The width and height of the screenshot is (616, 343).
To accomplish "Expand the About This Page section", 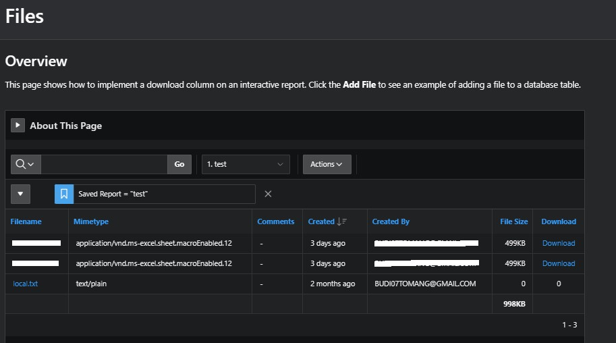I will 18,126.
